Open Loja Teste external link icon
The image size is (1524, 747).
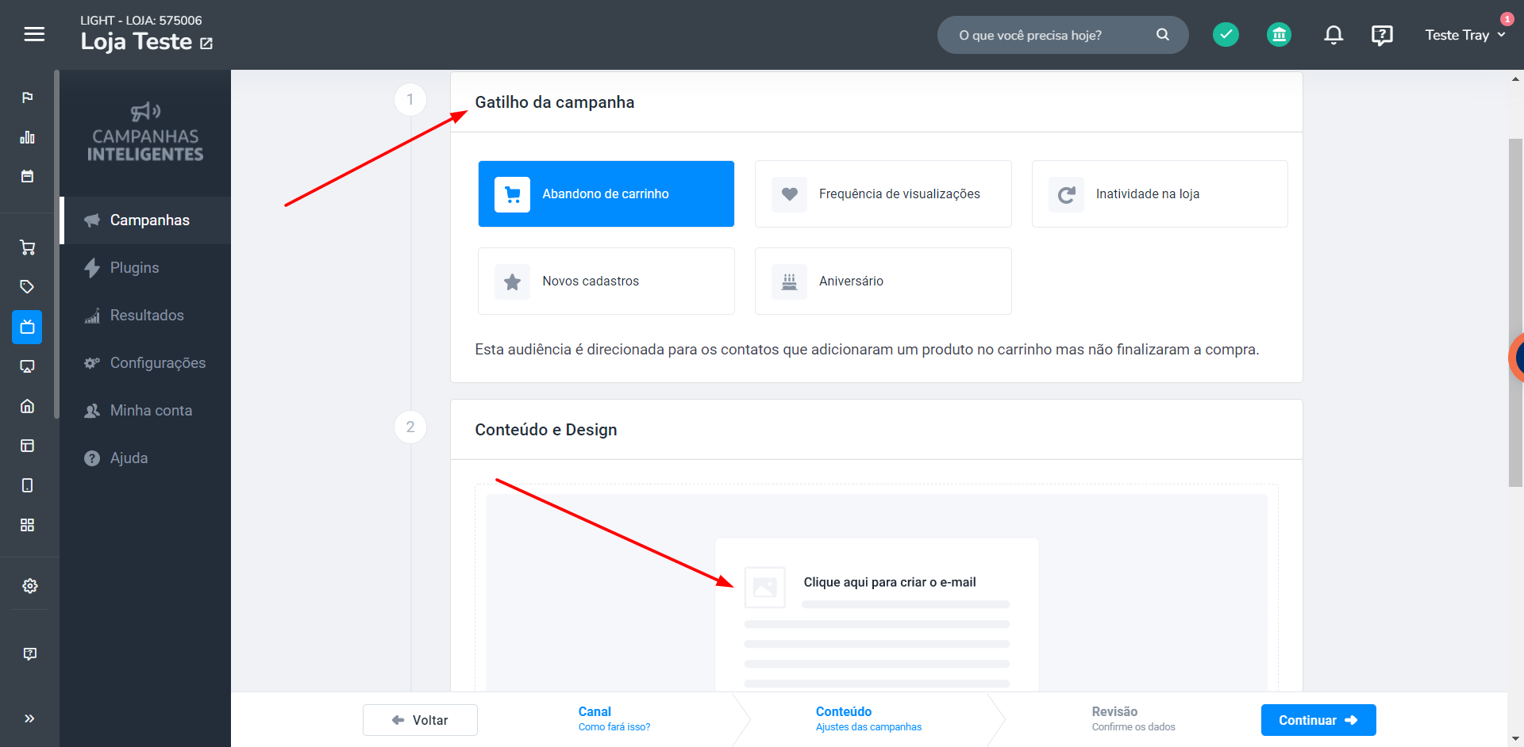click(x=206, y=44)
